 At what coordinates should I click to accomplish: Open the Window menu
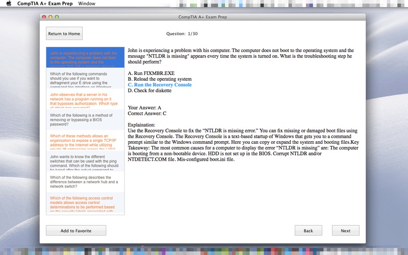tap(87, 4)
